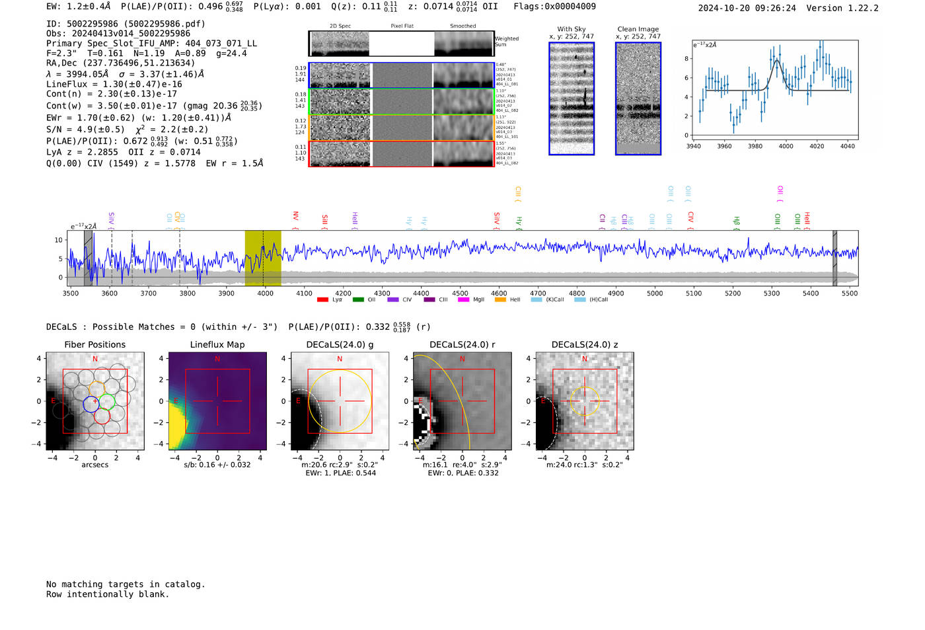This screenshot has height=630, width=925.
Task: Click the LyA z = 2.2855 line
Action: [x=82, y=152]
